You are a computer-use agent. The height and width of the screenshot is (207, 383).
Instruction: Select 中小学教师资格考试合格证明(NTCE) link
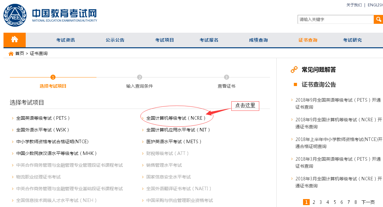pyautogui.click(x=52, y=142)
